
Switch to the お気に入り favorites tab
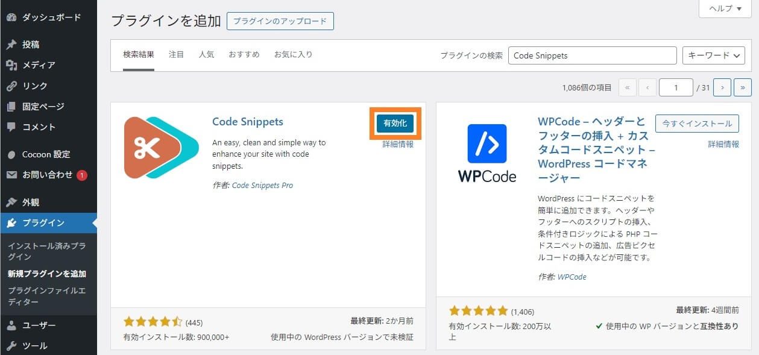(x=294, y=54)
